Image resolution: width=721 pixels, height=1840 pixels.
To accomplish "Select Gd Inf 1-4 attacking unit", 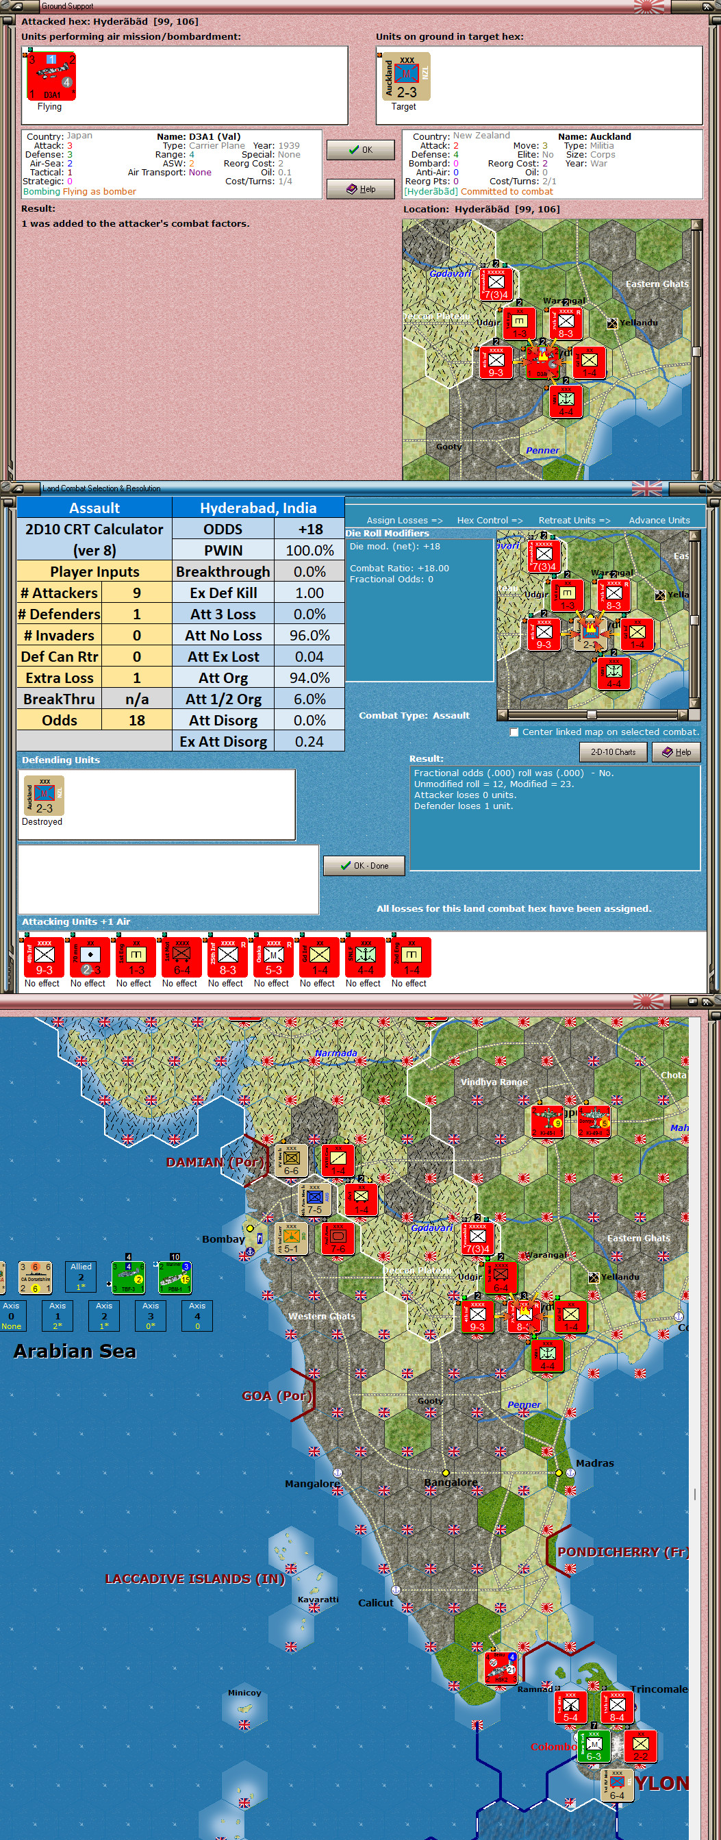I will (319, 957).
